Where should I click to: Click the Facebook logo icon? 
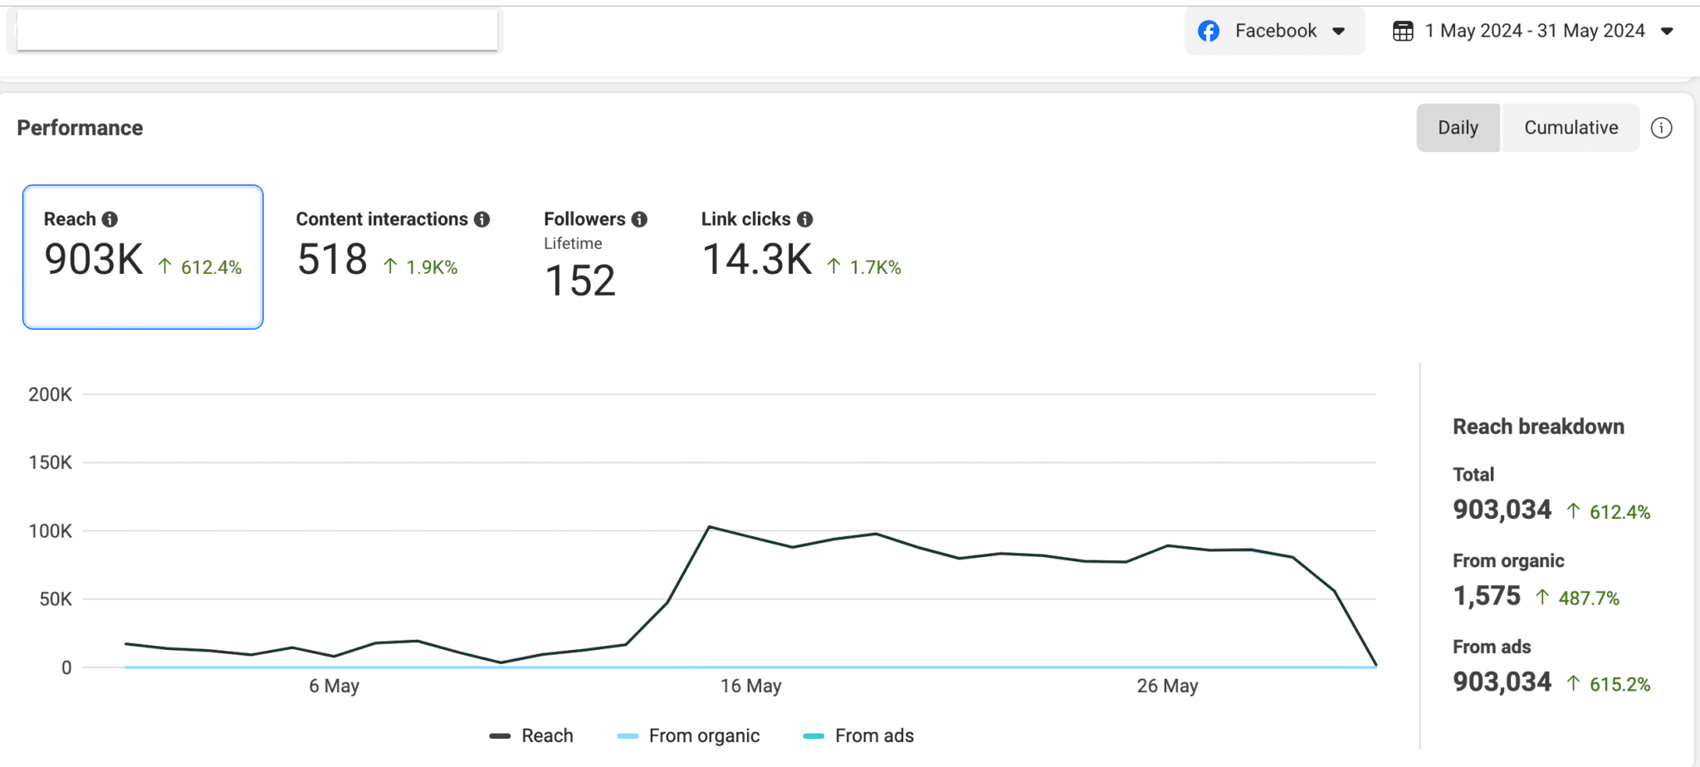[1209, 32]
